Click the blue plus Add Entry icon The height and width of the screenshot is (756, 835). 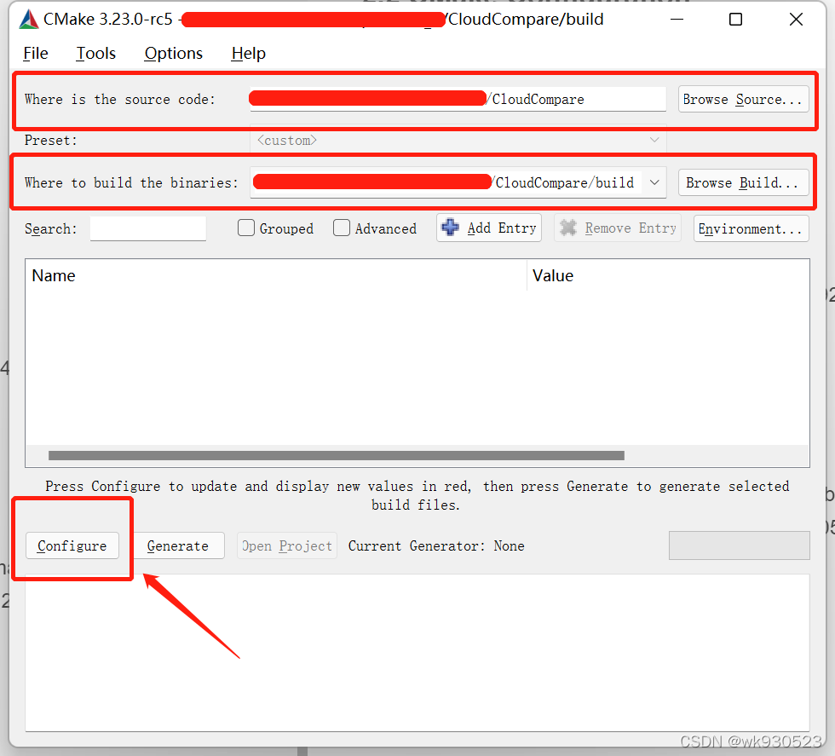(x=451, y=228)
